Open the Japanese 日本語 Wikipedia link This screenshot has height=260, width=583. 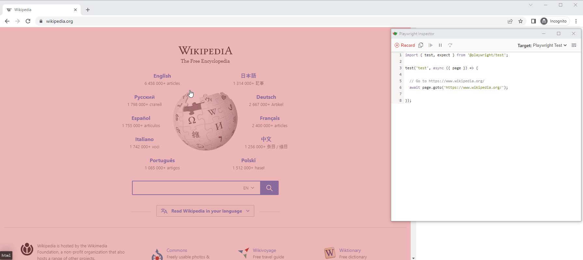(248, 76)
